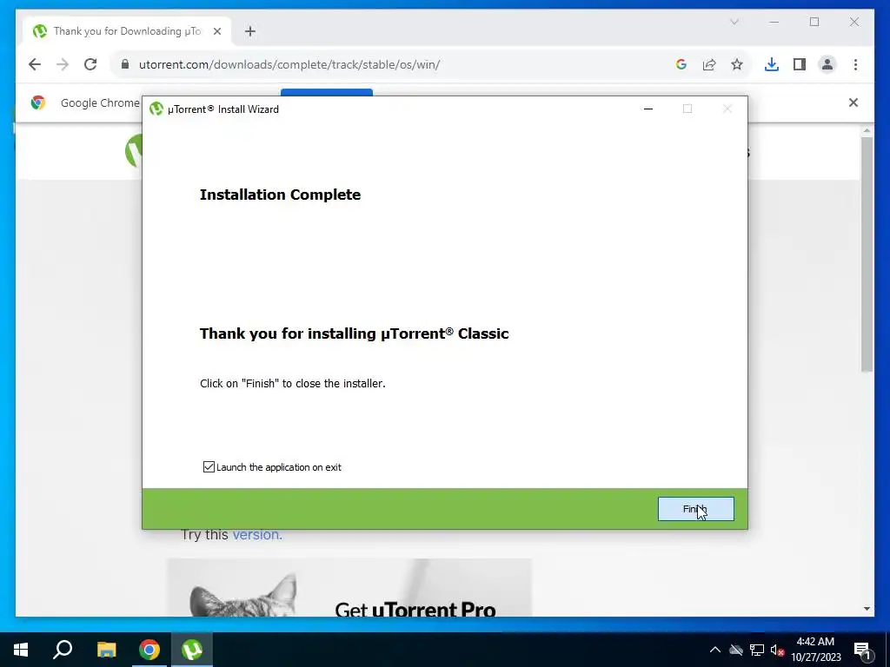
Task: Select the Thank you for Downloading tab
Action: click(x=127, y=31)
